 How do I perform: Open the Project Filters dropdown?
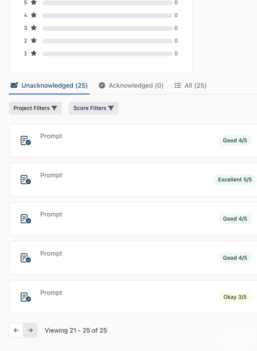tap(35, 108)
